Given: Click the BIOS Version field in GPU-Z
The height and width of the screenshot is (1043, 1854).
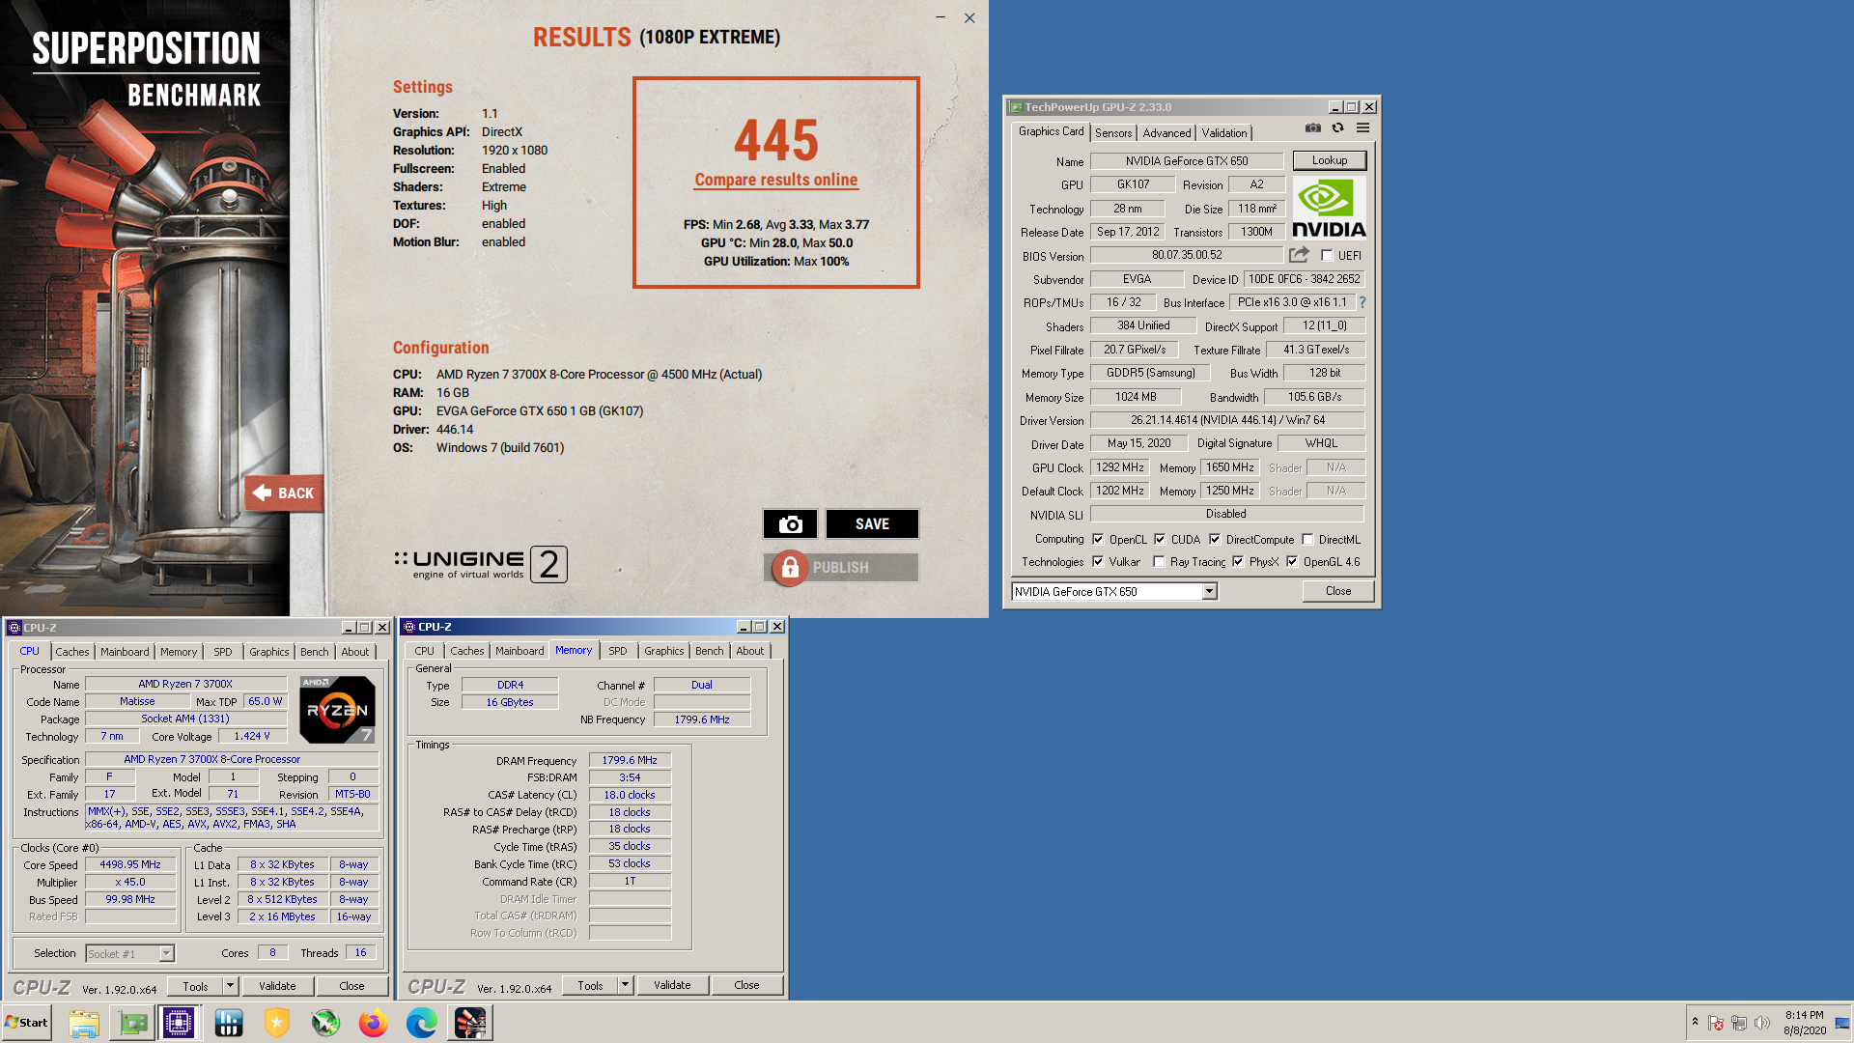Looking at the screenshot, I should click(x=1187, y=255).
